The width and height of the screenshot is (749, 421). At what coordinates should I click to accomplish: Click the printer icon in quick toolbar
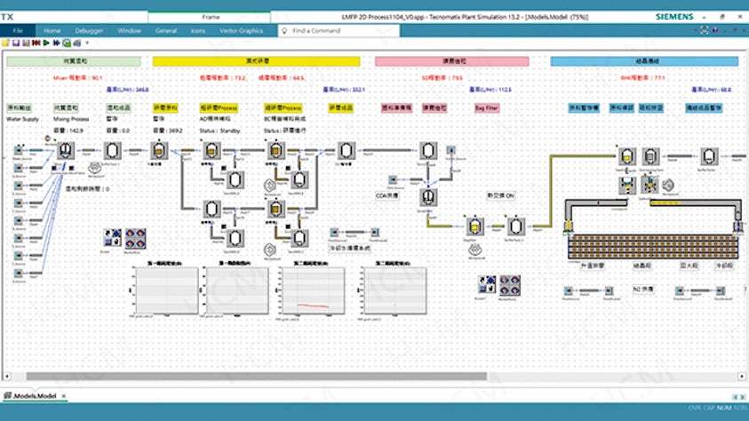(77, 43)
